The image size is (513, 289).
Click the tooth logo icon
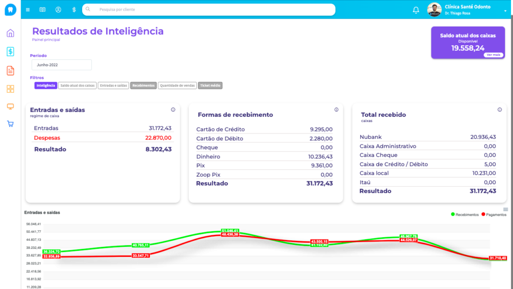(x=10, y=10)
